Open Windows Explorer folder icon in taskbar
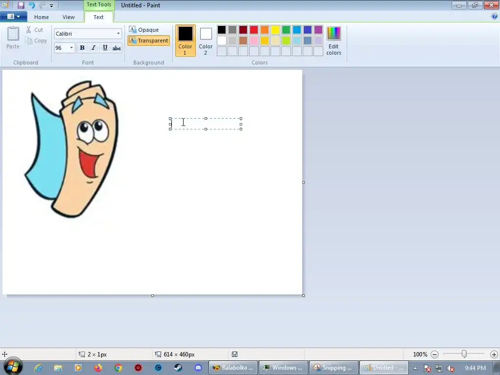Screen dimensions: 500x375 [x=58, y=368]
